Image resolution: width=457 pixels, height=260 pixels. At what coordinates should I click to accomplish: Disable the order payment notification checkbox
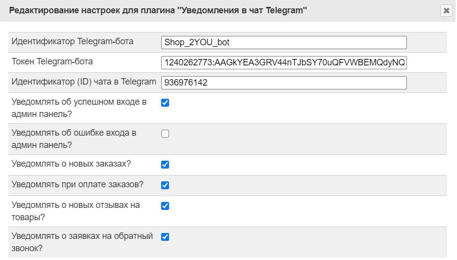(165, 185)
